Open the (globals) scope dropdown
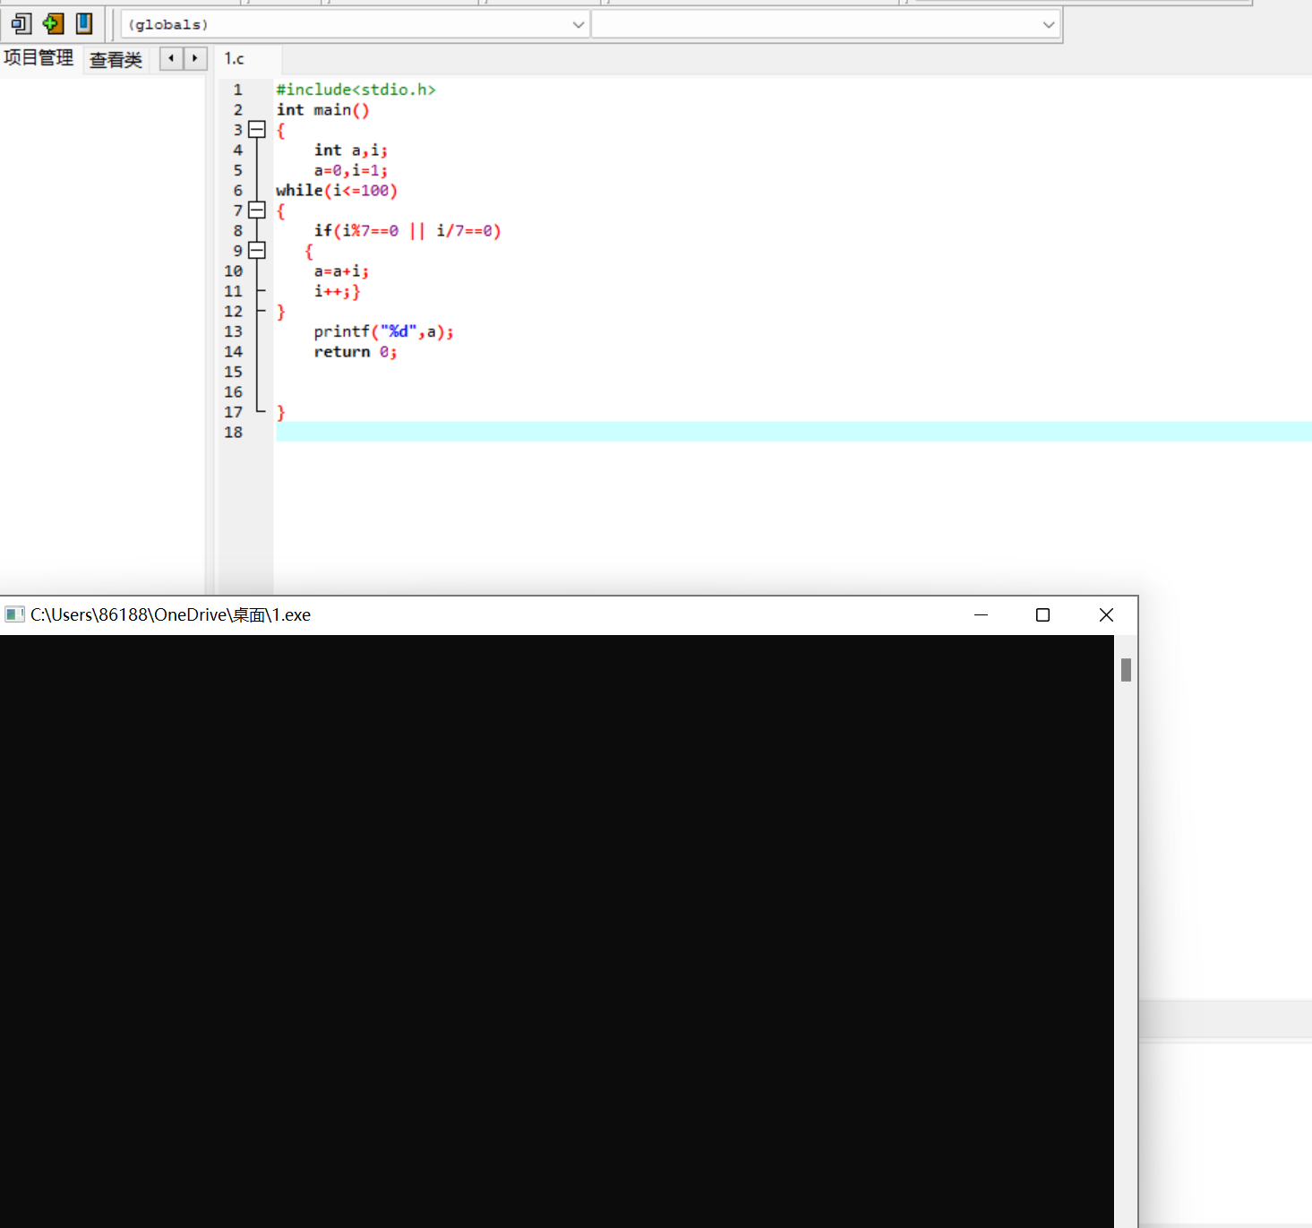The height and width of the screenshot is (1228, 1312). coord(355,24)
